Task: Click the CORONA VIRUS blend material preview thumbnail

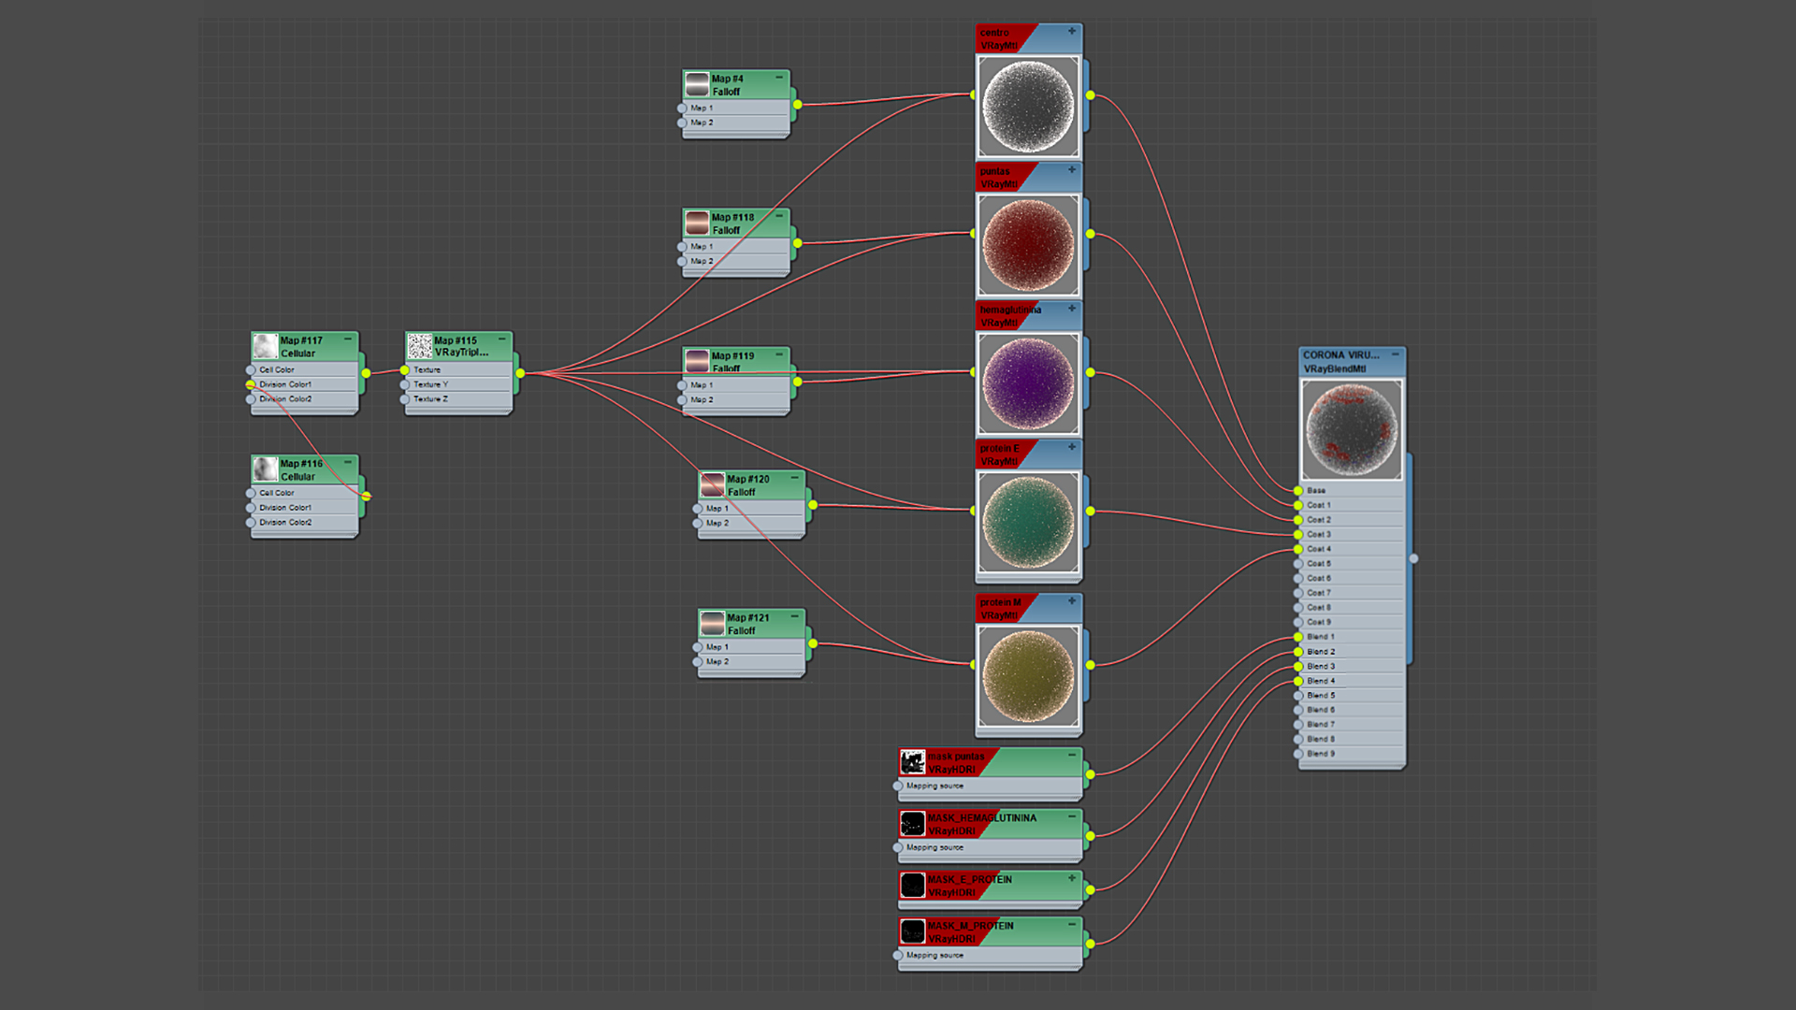Action: coord(1352,430)
